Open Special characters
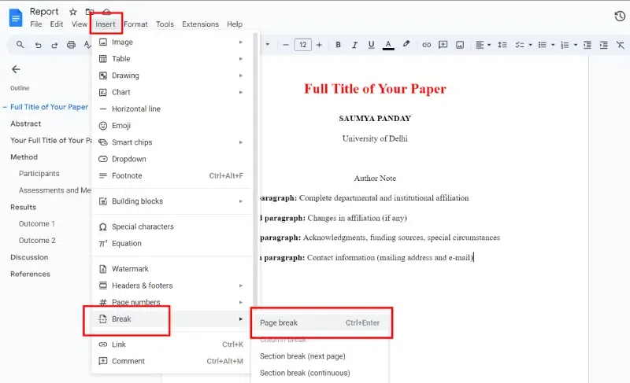 pyautogui.click(x=171, y=226)
